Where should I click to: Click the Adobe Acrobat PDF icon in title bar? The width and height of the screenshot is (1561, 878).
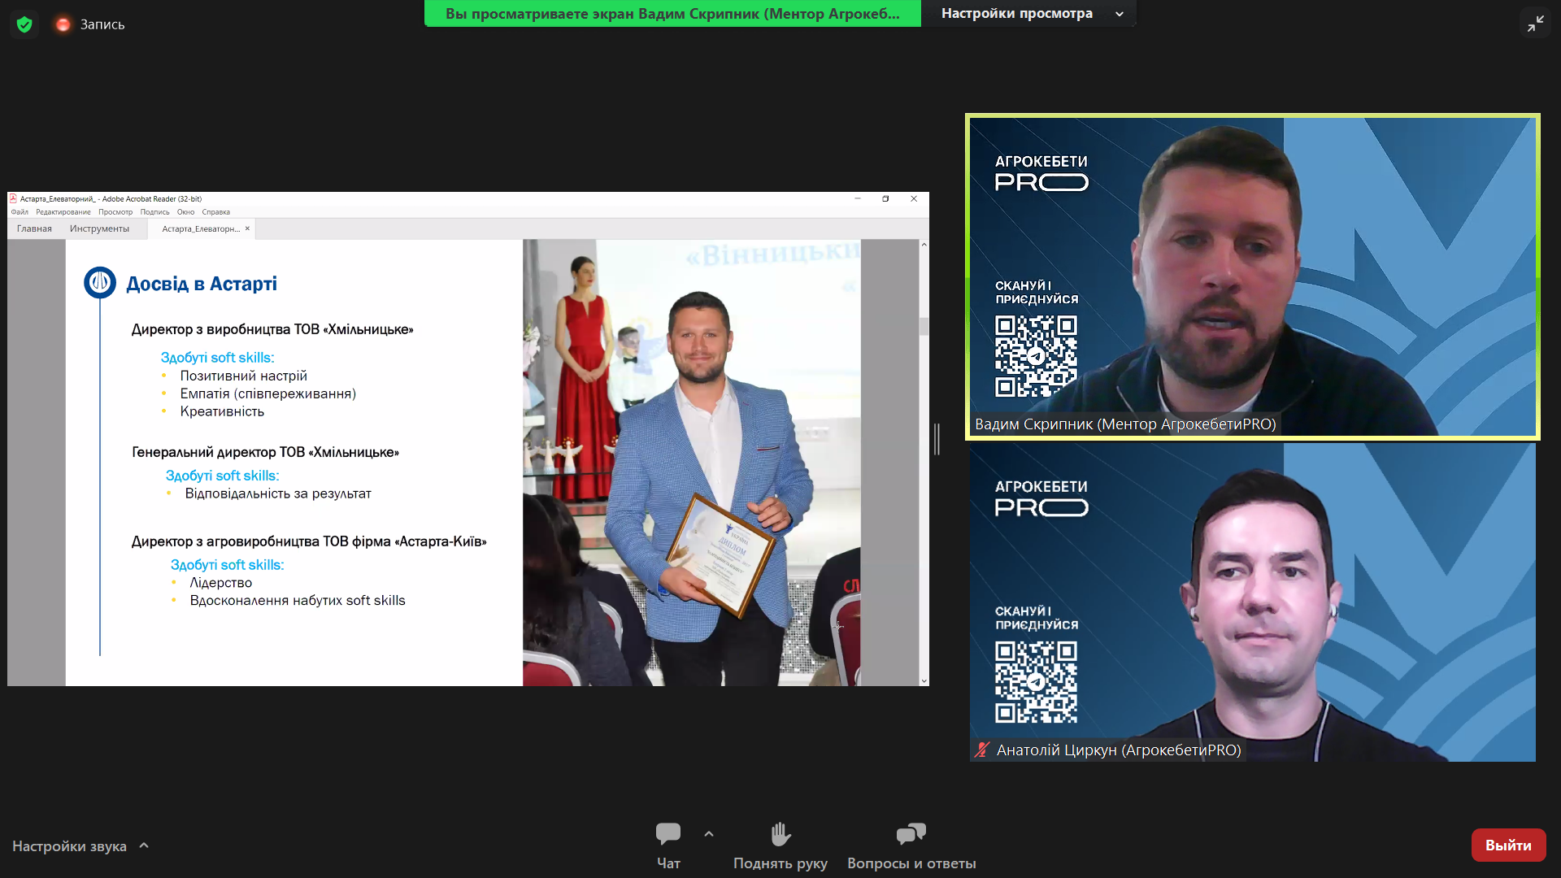coord(13,198)
